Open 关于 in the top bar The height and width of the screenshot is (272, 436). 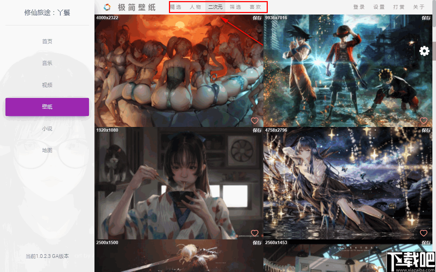tap(419, 7)
